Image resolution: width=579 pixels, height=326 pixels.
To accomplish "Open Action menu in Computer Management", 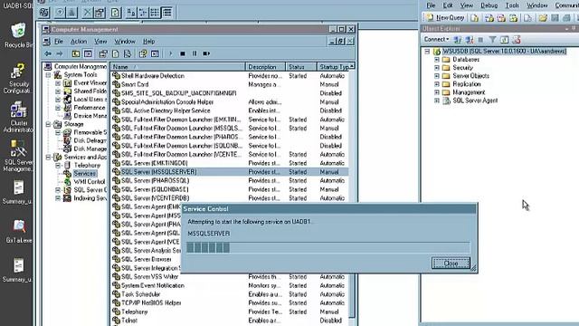I will tap(79, 42).
